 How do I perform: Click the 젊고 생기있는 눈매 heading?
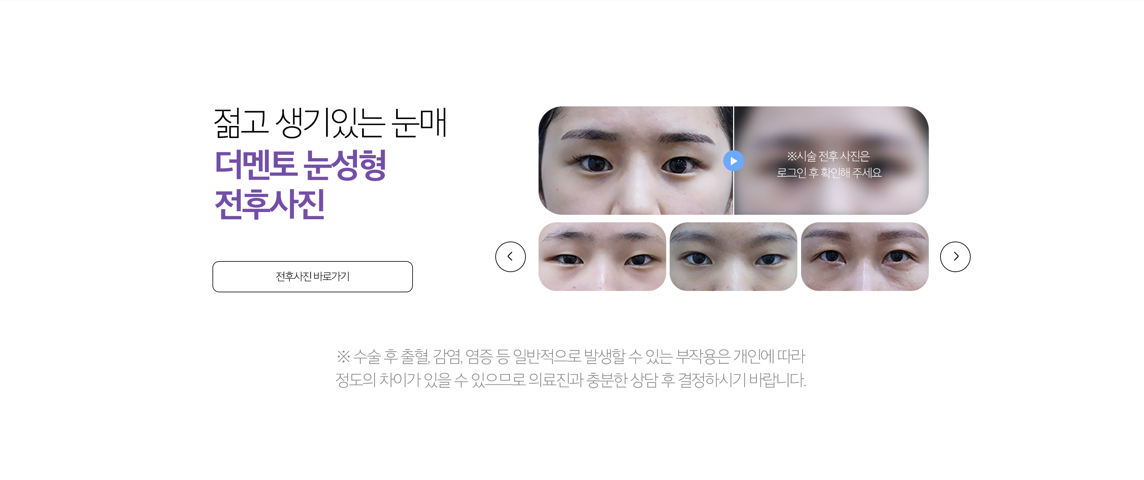pos(330,123)
